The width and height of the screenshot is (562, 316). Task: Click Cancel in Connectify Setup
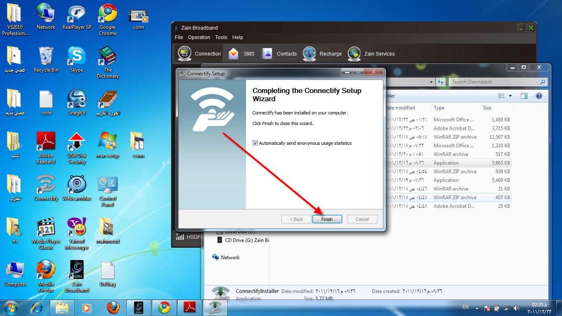pos(362,219)
